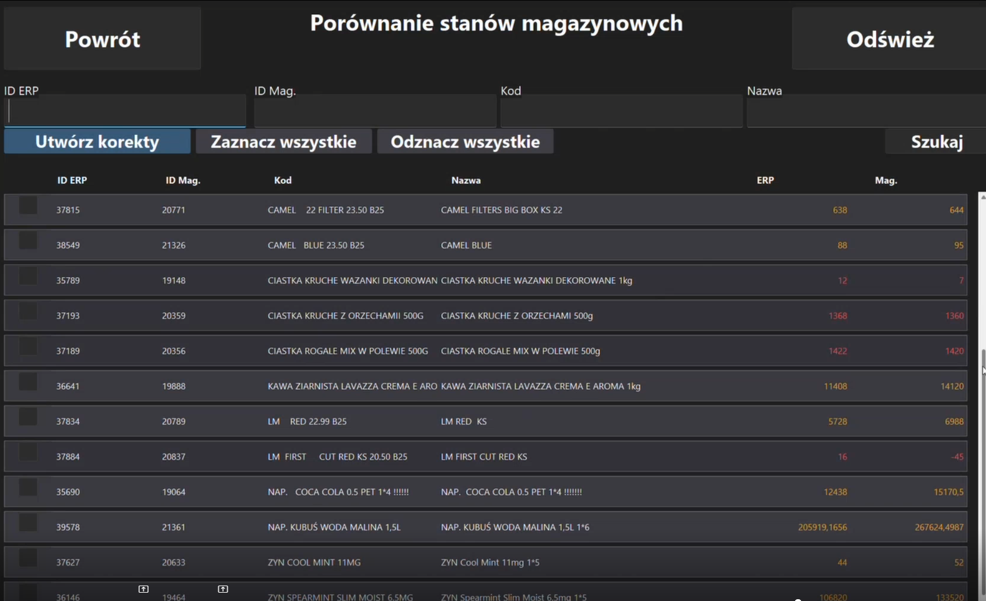Click the Nazwa column header
Viewport: 986px width, 601px height.
click(466, 180)
